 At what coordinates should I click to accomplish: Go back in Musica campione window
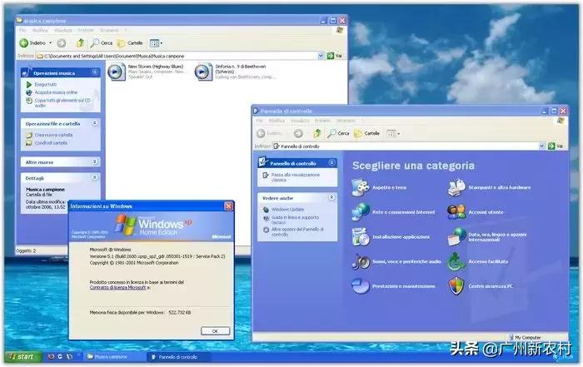[32, 43]
